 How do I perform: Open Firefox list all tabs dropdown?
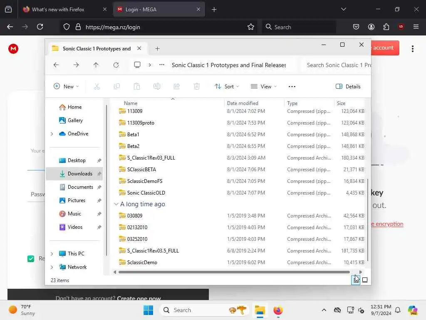(x=343, y=9)
